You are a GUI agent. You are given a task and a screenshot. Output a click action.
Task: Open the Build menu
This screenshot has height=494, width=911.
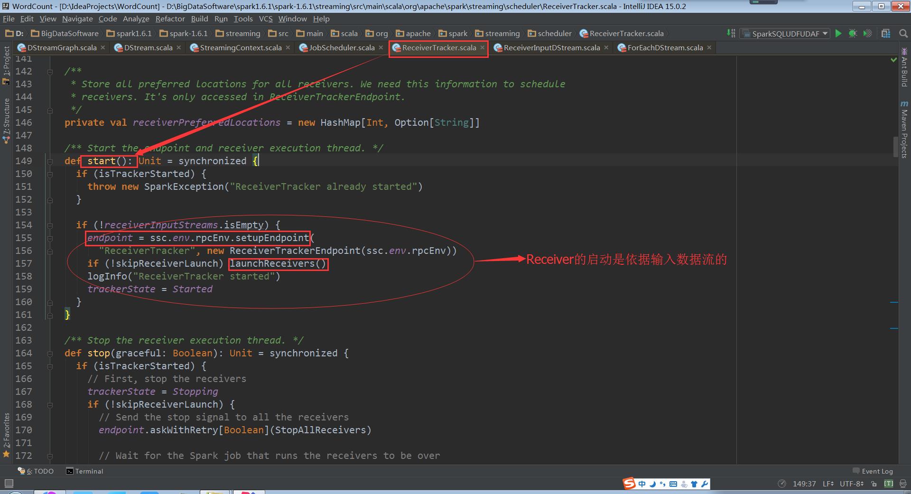(x=199, y=19)
